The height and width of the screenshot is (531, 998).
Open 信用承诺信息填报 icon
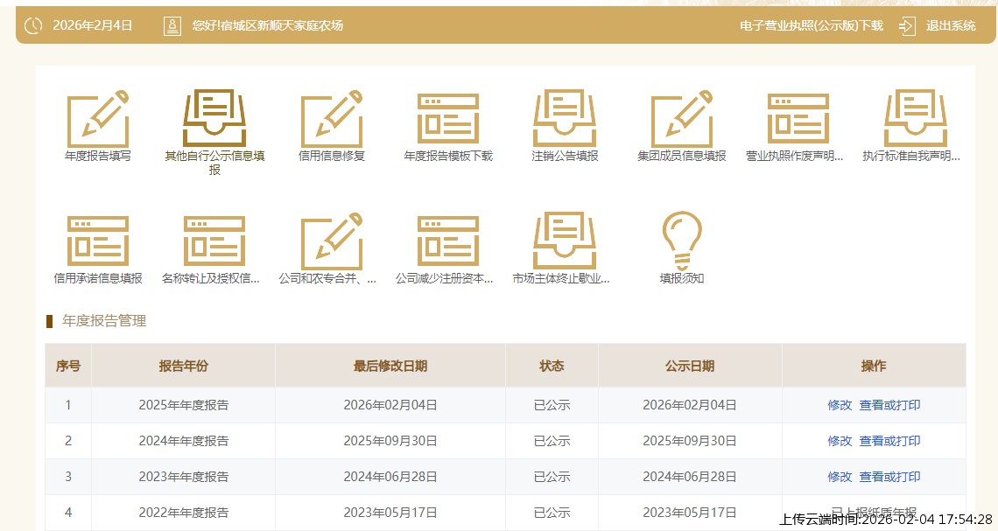98,241
